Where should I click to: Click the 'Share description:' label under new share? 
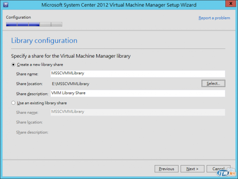(33, 94)
